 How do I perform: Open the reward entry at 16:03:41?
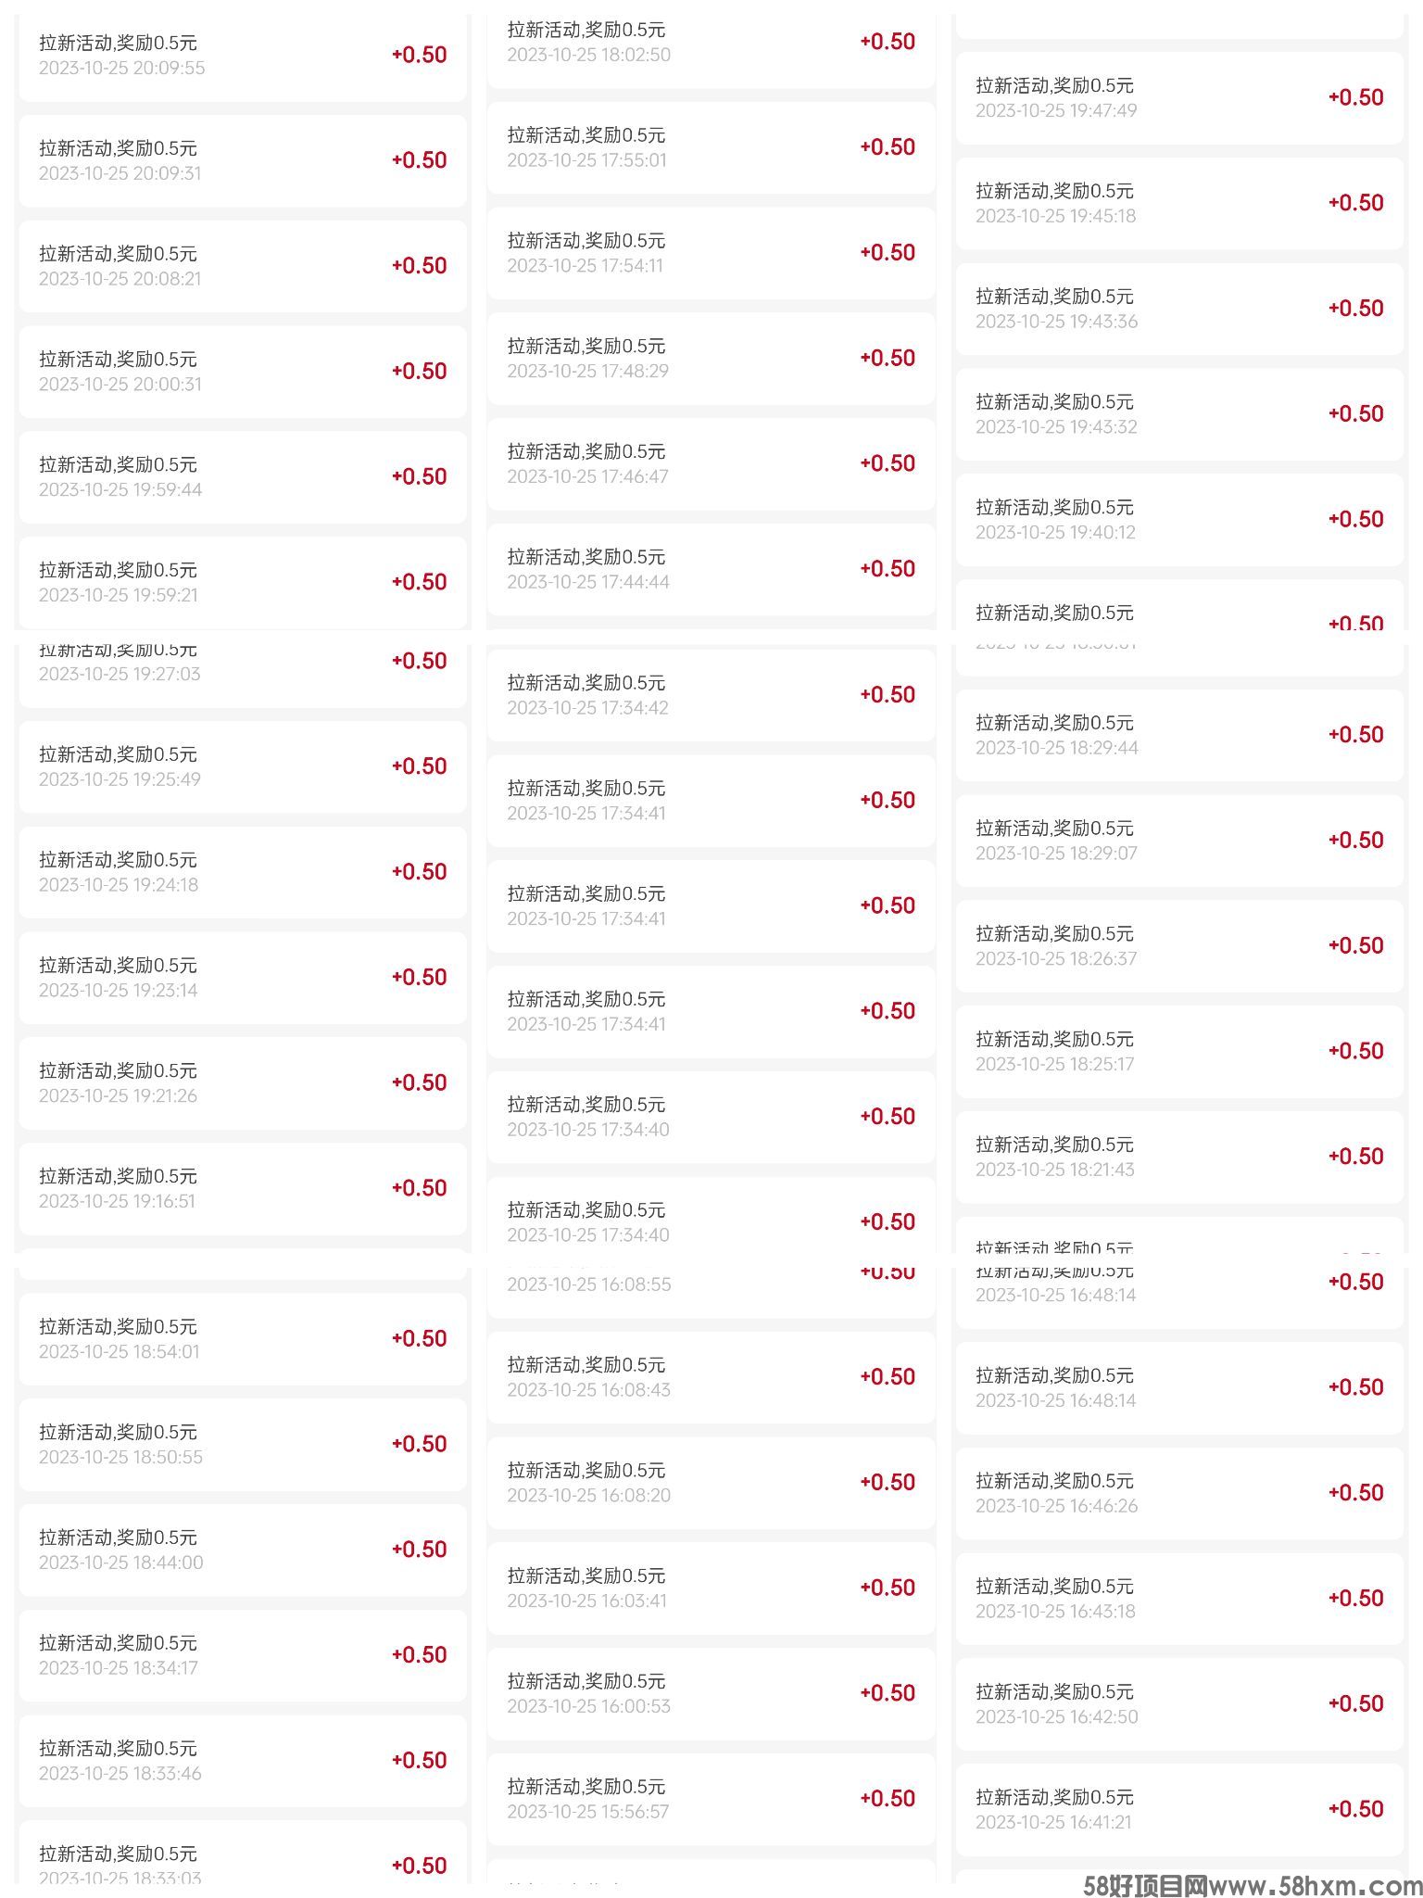(x=711, y=1588)
